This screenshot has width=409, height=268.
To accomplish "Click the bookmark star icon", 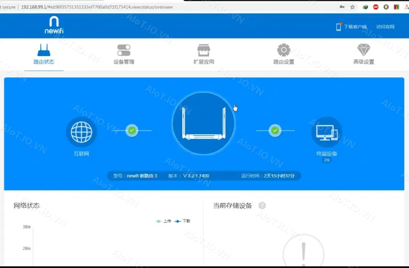I will point(352,7).
